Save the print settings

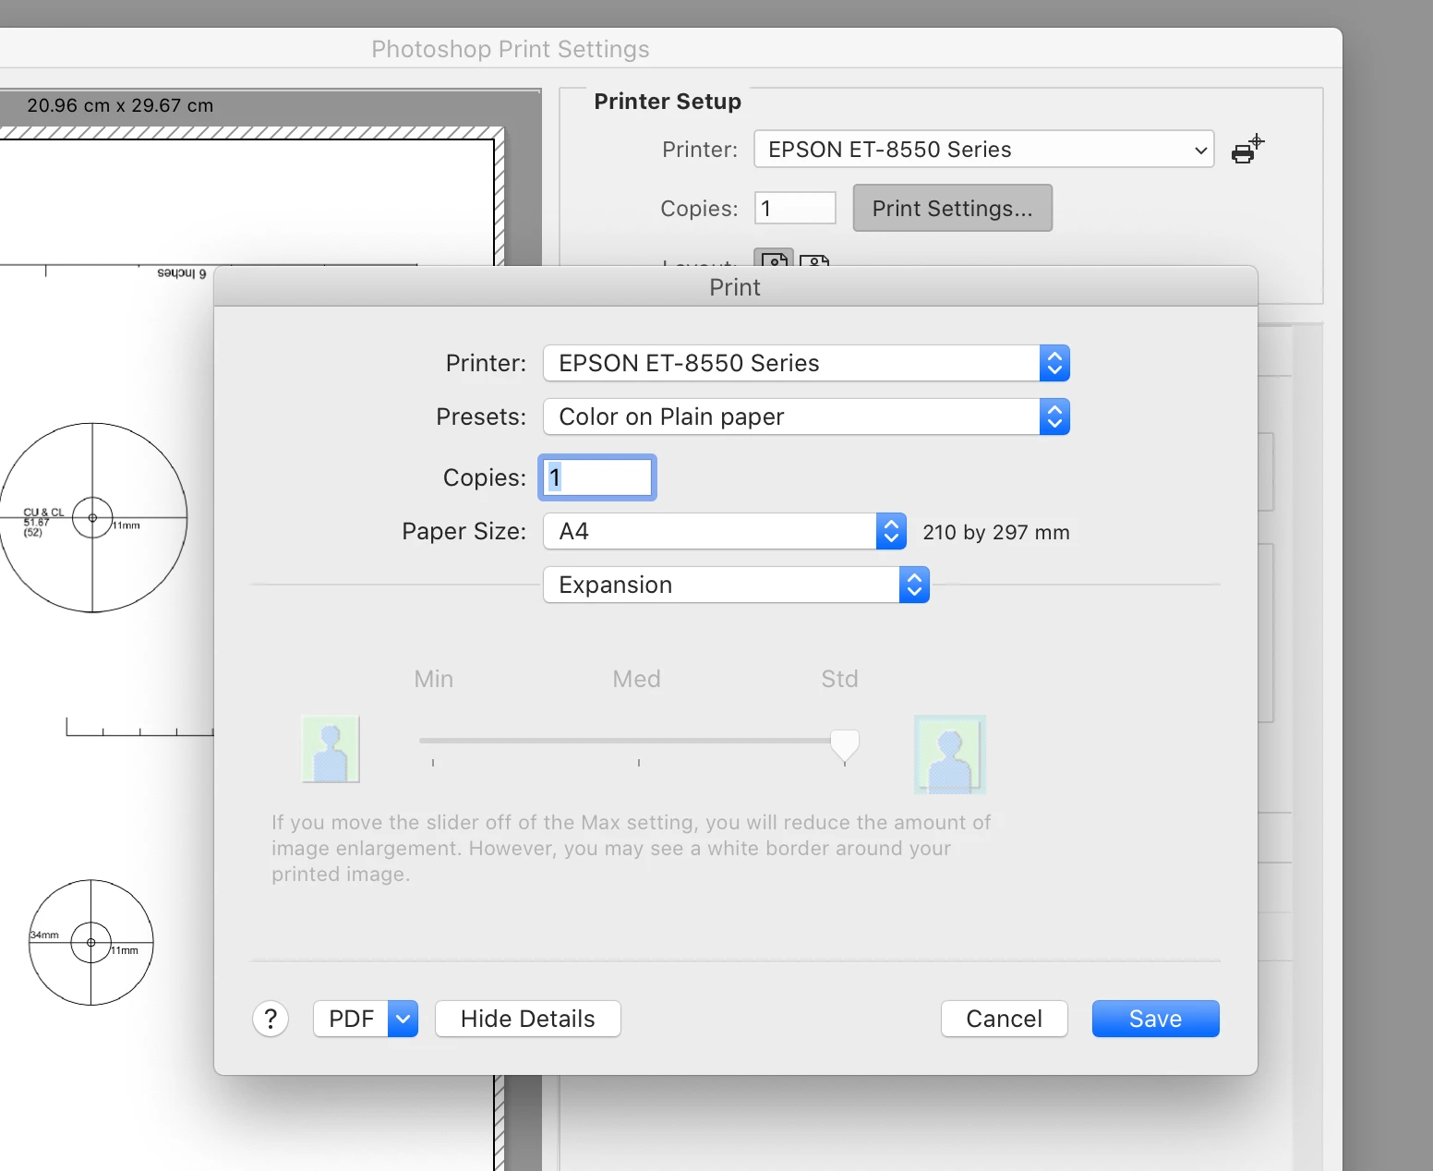(1156, 1019)
